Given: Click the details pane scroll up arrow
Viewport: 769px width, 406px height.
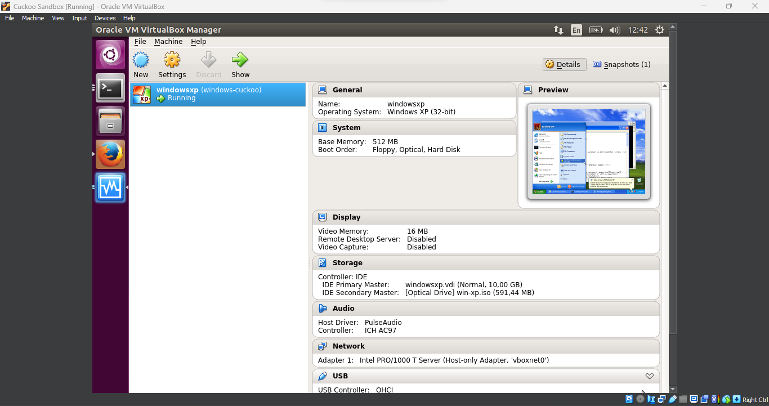Looking at the screenshot, I should pos(665,86).
